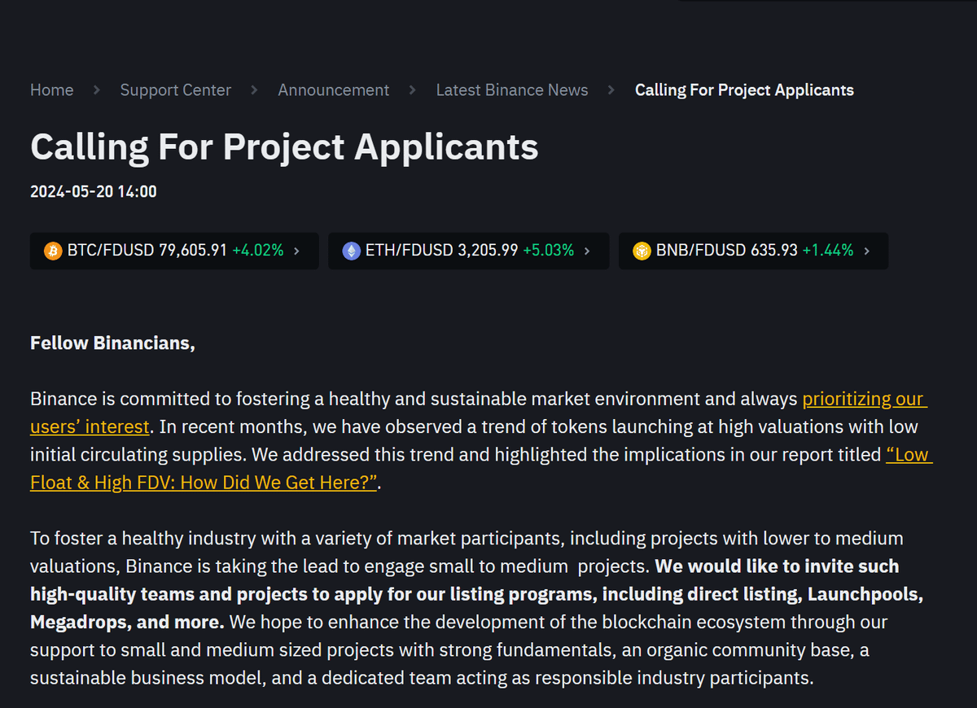Open Support Center breadcrumb
The width and height of the screenshot is (977, 708).
coord(176,90)
